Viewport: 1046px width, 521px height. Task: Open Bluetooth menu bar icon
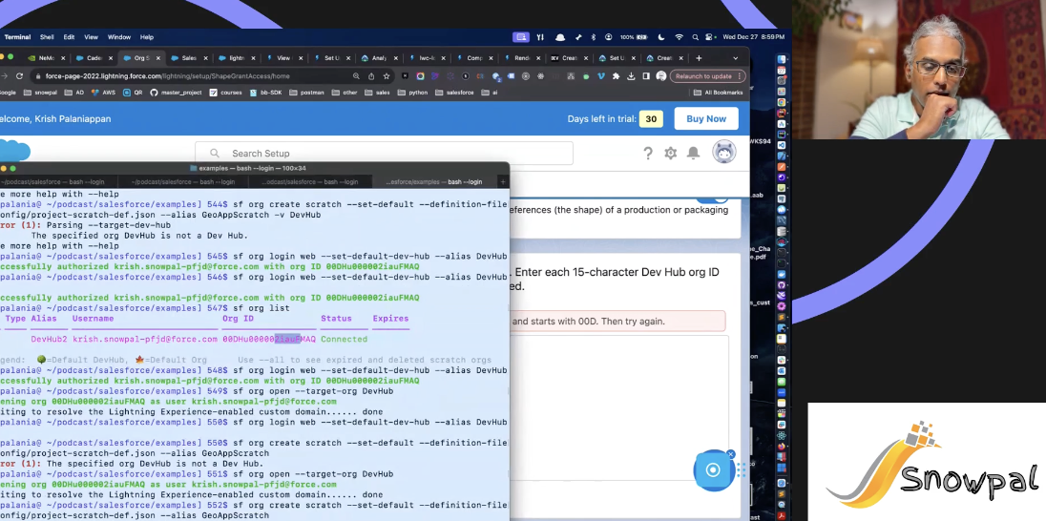click(593, 37)
